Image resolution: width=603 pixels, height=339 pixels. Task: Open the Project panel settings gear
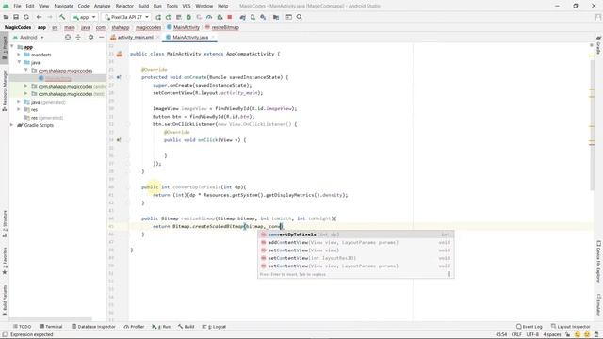coord(90,38)
